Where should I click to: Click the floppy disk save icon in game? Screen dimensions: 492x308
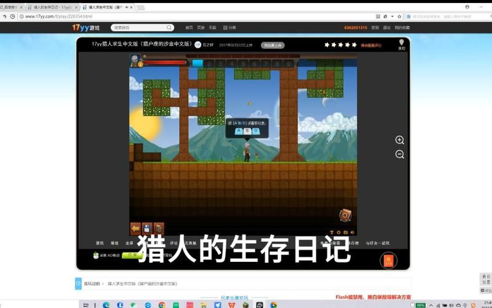147,229
